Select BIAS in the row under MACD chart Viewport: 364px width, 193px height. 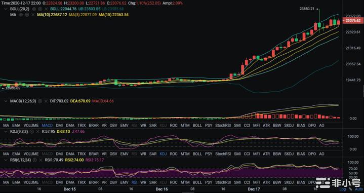pyautogui.click(x=301, y=126)
